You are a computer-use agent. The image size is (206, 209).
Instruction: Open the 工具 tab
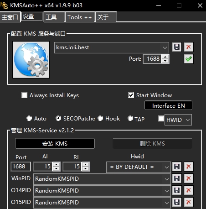(54, 17)
